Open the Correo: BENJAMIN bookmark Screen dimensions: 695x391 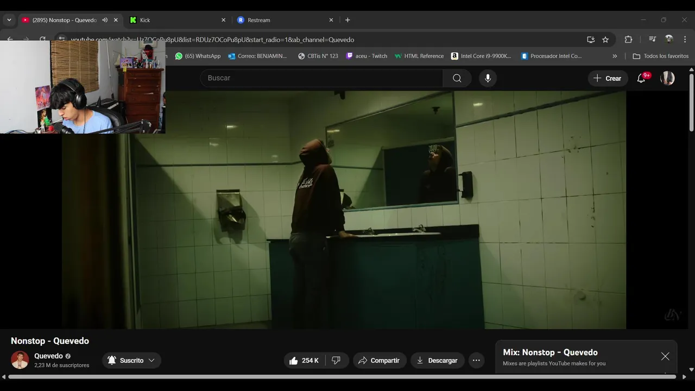(258, 56)
